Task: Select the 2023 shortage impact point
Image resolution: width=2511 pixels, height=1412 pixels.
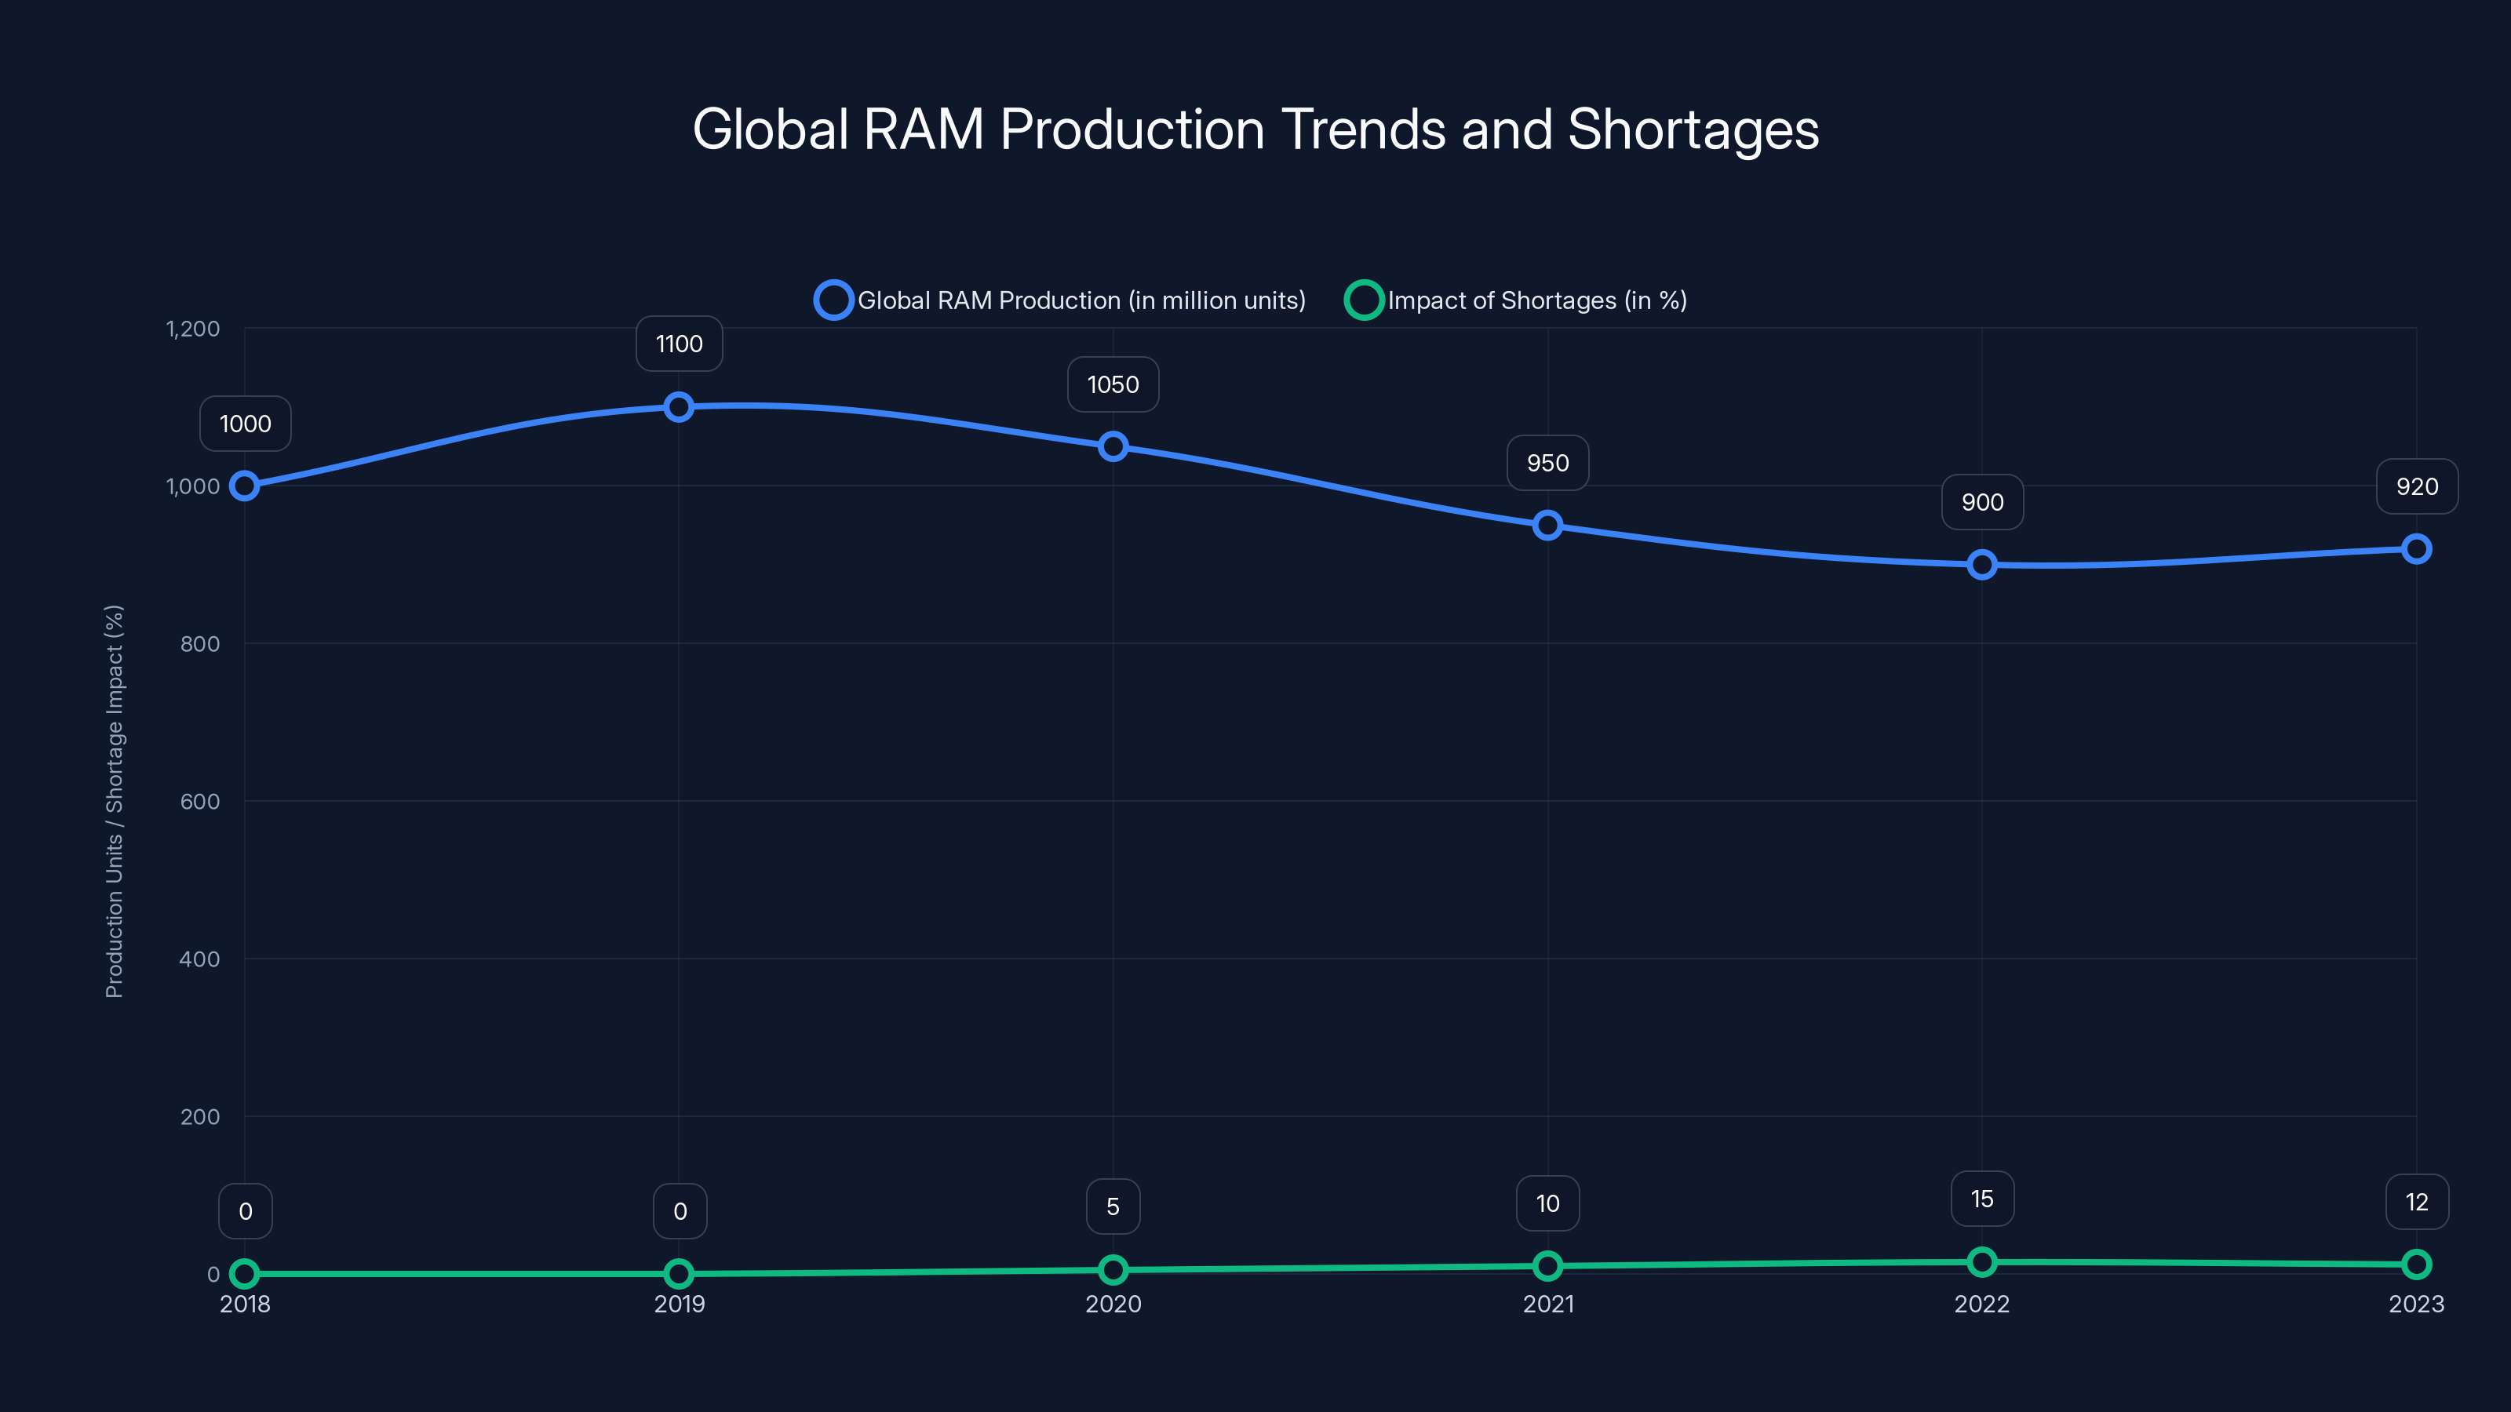Action: [x=2417, y=1264]
